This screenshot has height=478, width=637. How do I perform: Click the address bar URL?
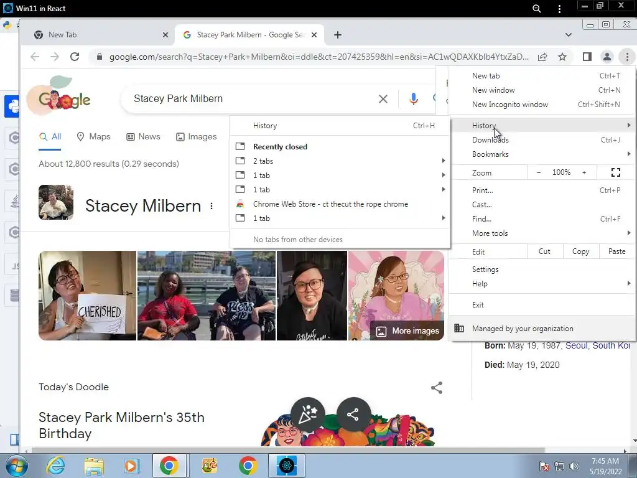tap(319, 57)
